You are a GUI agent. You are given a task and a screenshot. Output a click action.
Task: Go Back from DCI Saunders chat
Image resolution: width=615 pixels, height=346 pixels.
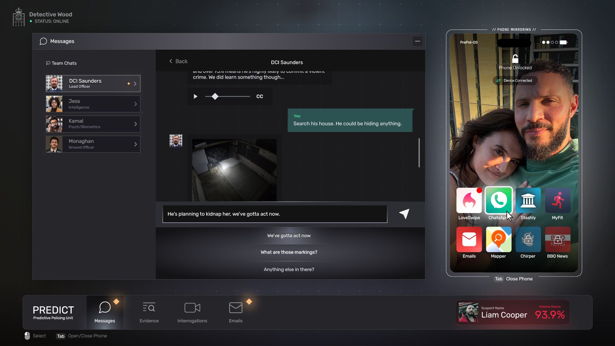178,61
